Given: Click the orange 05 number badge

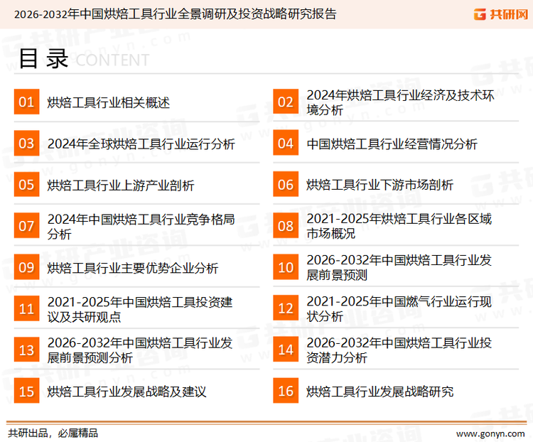Looking at the screenshot, I should point(26,184).
